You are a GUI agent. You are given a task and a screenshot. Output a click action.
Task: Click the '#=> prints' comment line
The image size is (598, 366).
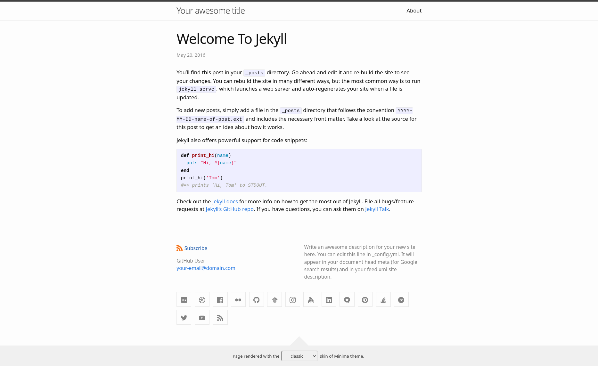pos(224,185)
